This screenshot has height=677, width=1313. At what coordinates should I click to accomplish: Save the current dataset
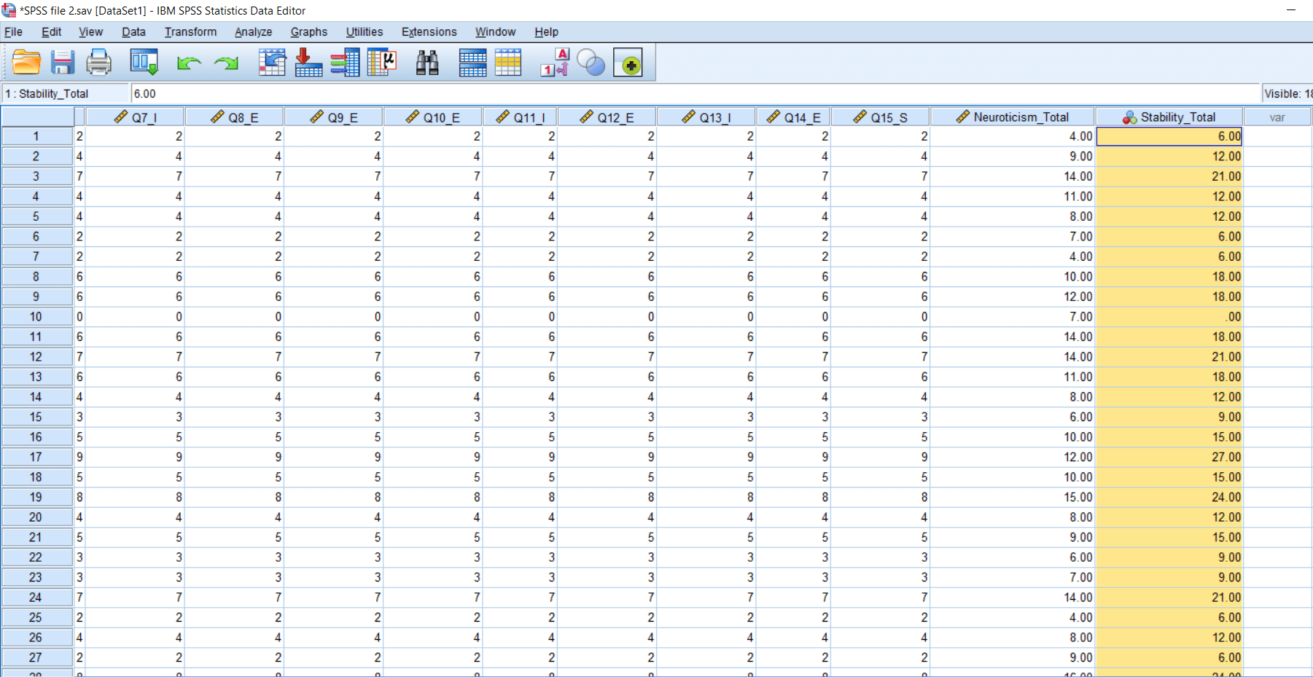tap(63, 63)
